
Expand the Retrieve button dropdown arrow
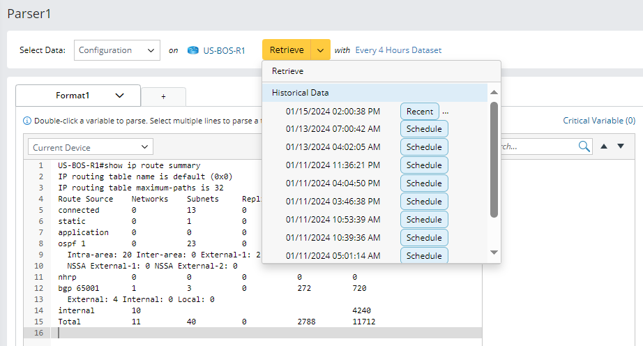pyautogui.click(x=319, y=50)
